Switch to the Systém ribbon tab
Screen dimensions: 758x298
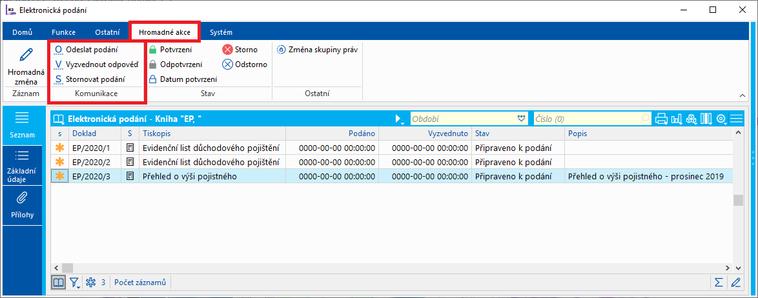pos(220,32)
